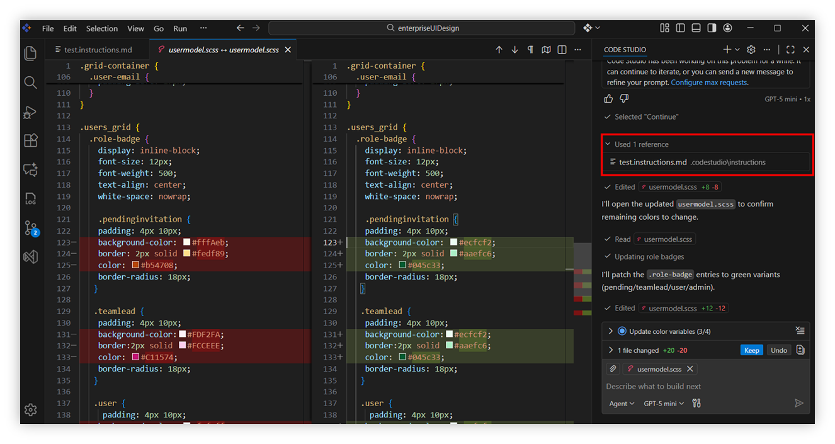Viewport: 835px width, 444px height.
Task: Go to the next change arrow
Action: tap(514, 50)
